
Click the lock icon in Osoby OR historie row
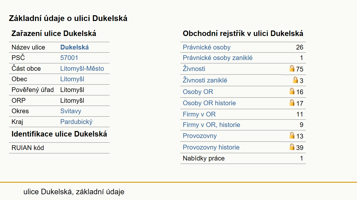tap(292, 102)
